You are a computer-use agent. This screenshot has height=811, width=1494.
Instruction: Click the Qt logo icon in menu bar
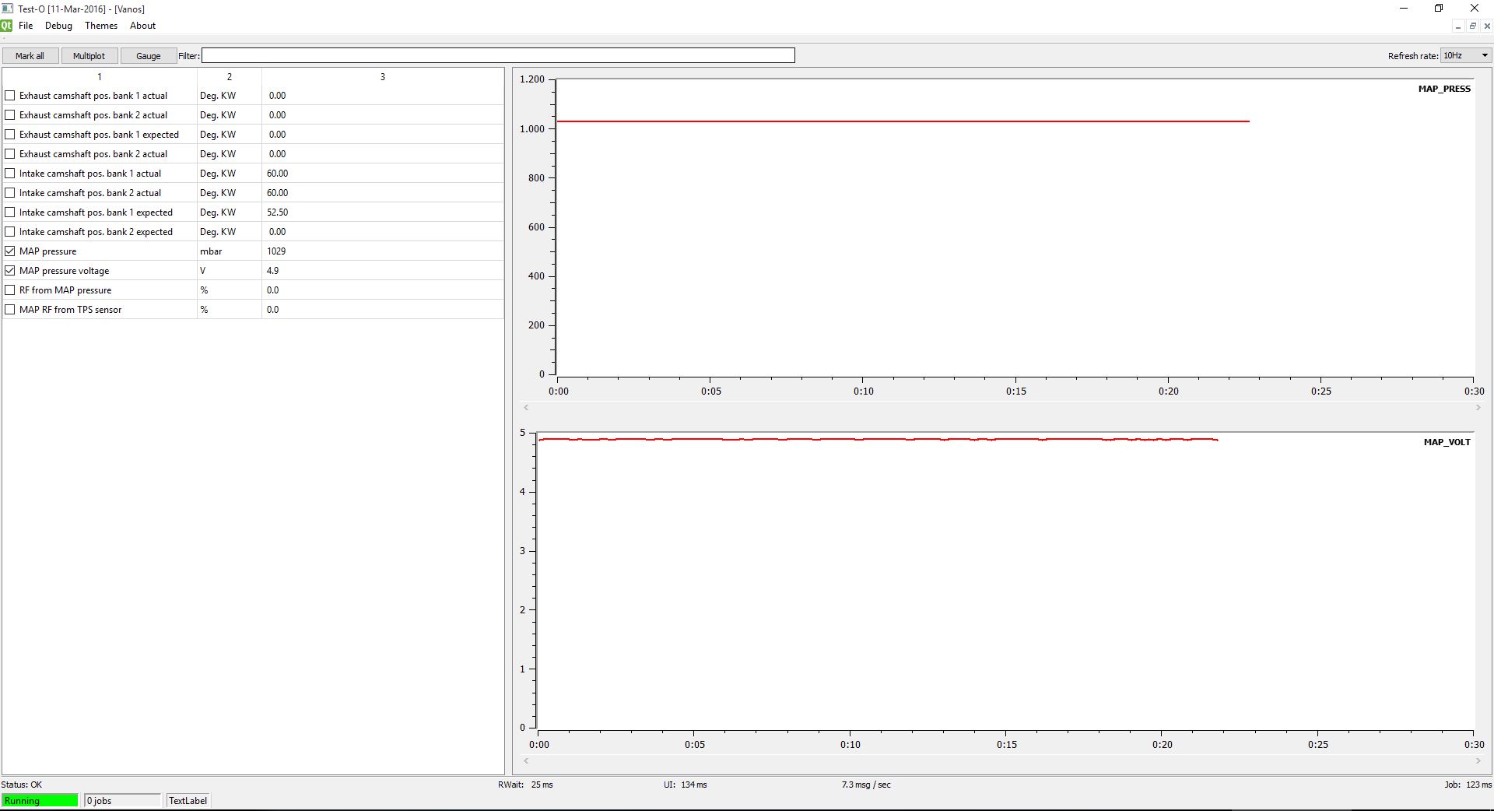6,26
